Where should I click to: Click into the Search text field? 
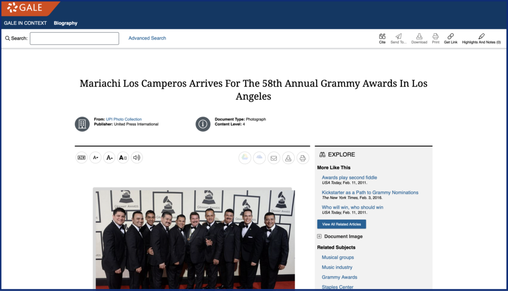click(74, 39)
